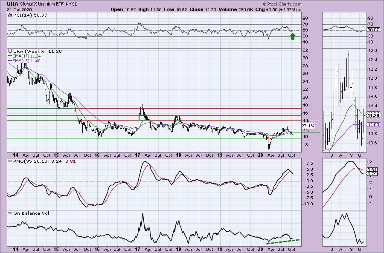The width and height of the screenshot is (384, 253).
Task: Click the 20 year label under the price chart
Action: pyautogui.click(x=260, y=155)
